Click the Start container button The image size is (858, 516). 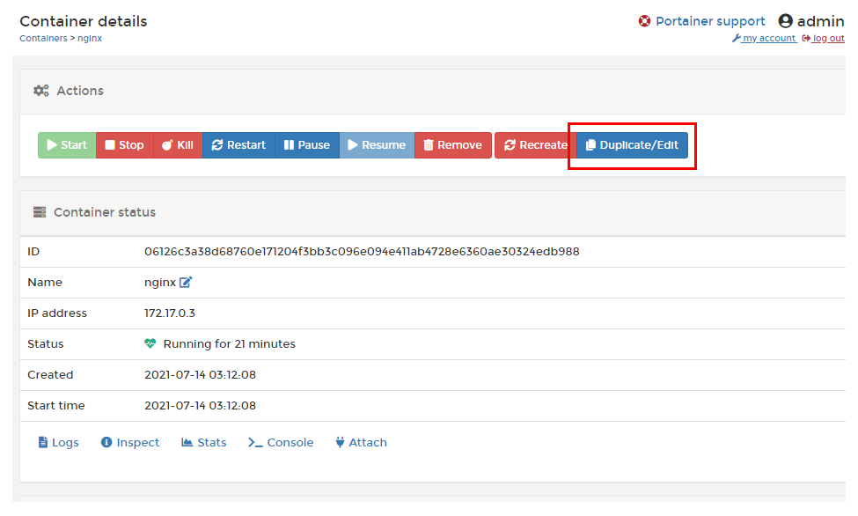tap(67, 145)
